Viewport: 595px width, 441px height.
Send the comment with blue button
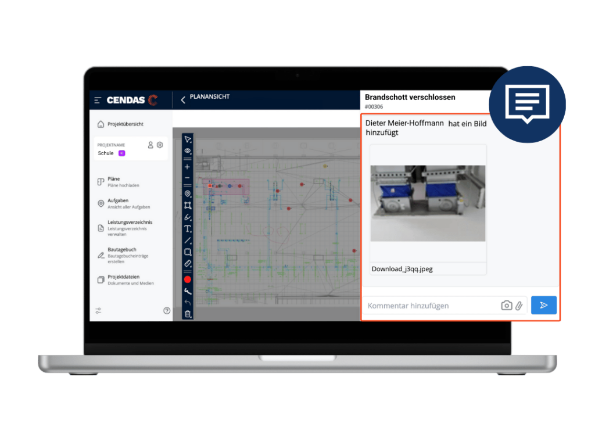click(x=544, y=305)
